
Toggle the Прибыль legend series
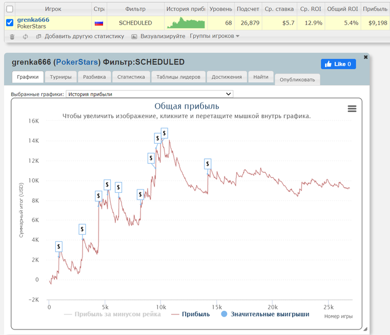[x=191, y=314]
